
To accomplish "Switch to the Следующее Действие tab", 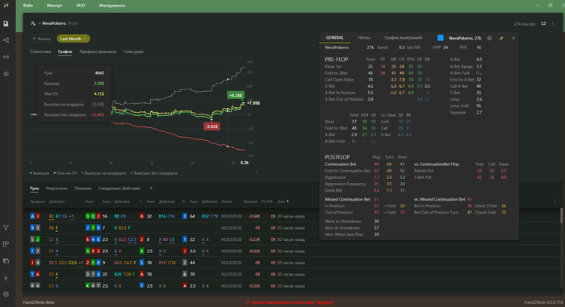I will pos(119,189).
